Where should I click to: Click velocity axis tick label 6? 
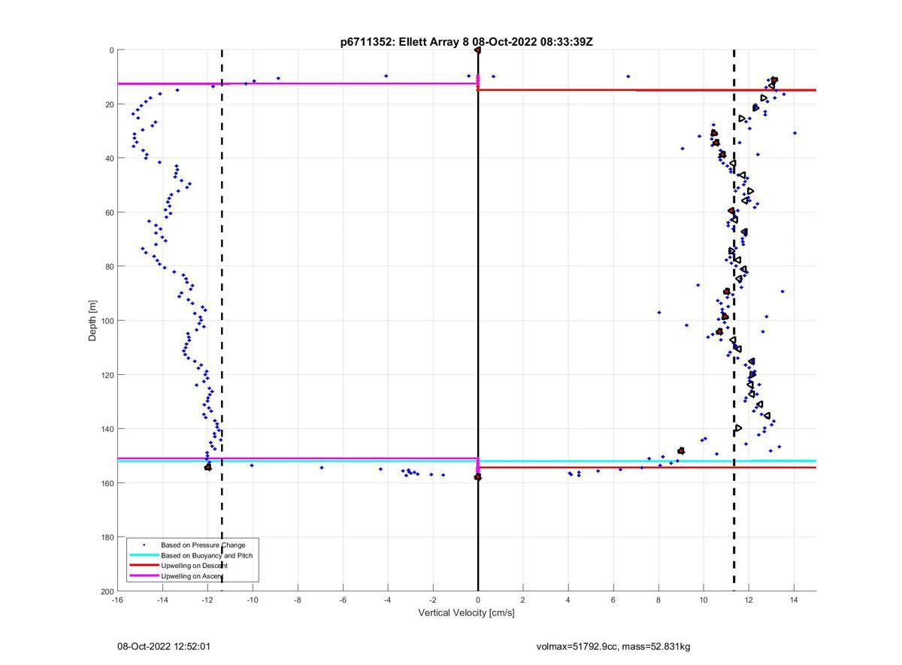pos(613,600)
